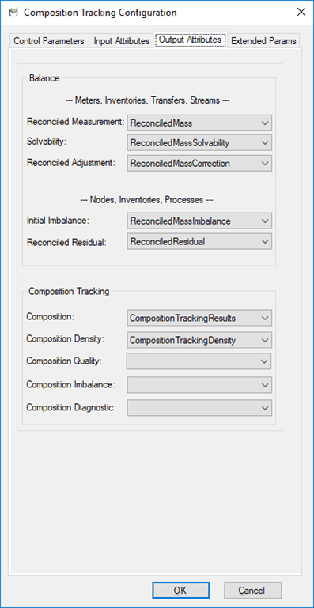Click the dialog title text
This screenshot has width=314, height=608.
[x=100, y=13]
